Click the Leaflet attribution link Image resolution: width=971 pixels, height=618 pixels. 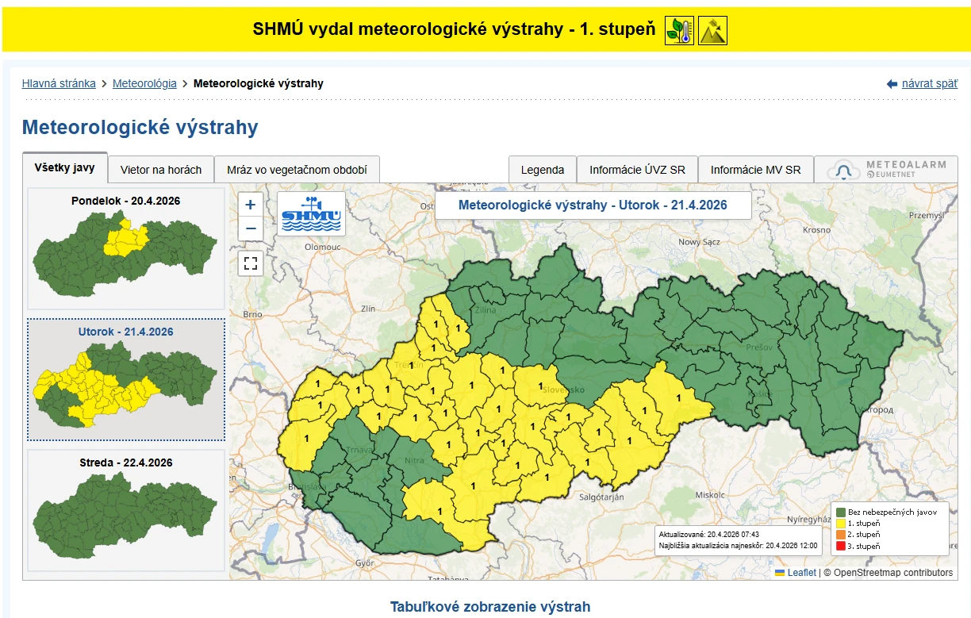tap(800, 573)
